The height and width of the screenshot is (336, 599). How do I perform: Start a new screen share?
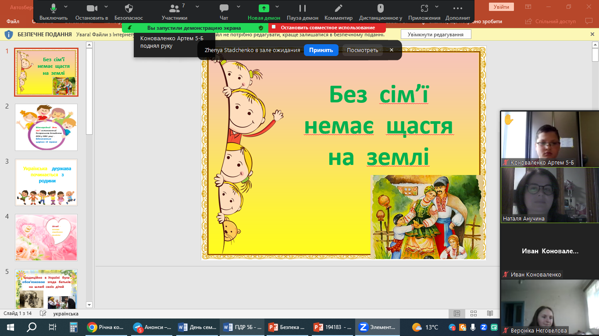point(264,12)
